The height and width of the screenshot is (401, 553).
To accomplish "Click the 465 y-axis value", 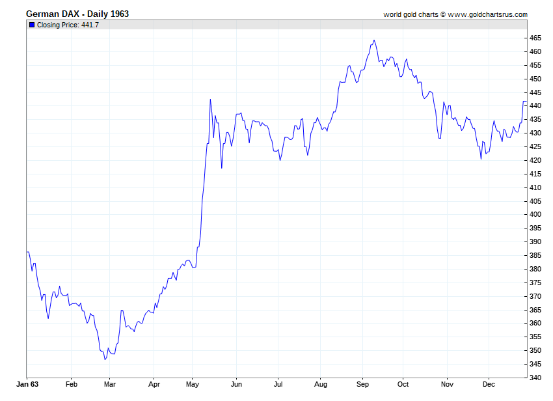I will [x=535, y=38].
